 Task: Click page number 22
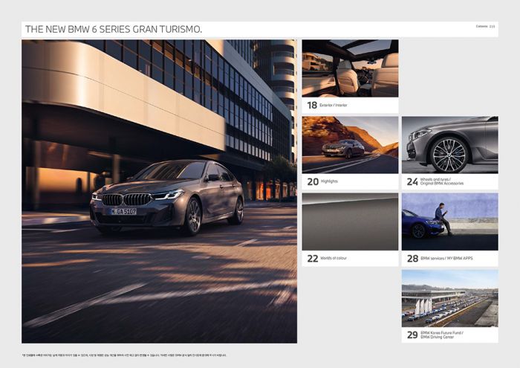[313, 259]
